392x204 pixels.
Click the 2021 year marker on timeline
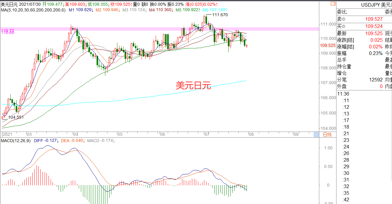tap(7, 135)
